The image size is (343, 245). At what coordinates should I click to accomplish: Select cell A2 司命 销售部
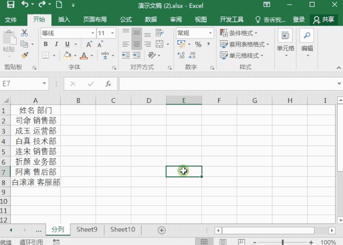[x=36, y=121]
